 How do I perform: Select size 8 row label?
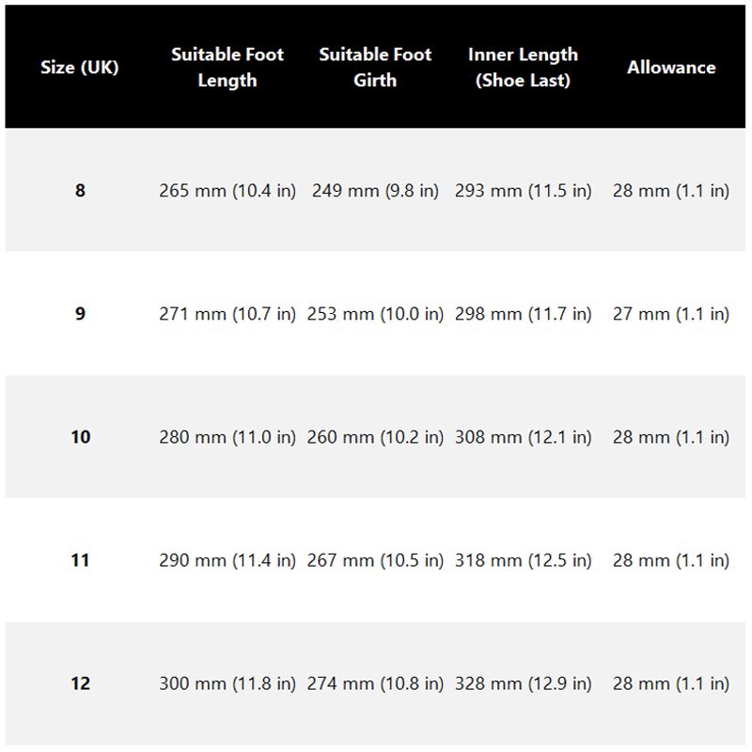(x=80, y=191)
